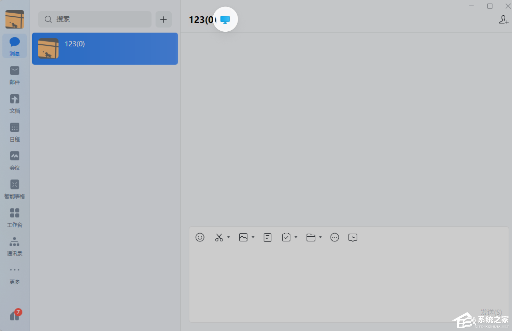
Task: Open the document note icon in toolbar
Action: tap(268, 237)
